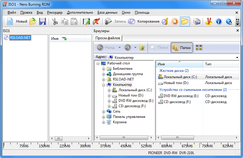Click the Копирование disc copy button
This screenshot has height=158, width=243.
coord(144,21)
